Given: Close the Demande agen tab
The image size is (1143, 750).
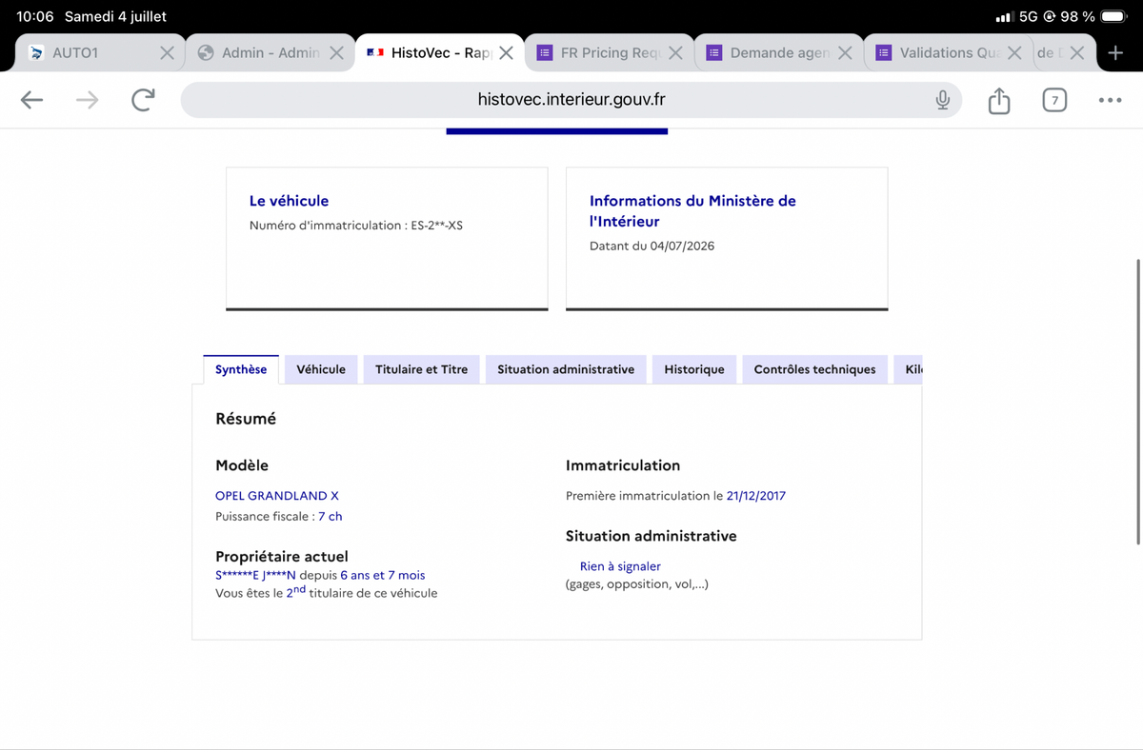Looking at the screenshot, I should pos(845,53).
